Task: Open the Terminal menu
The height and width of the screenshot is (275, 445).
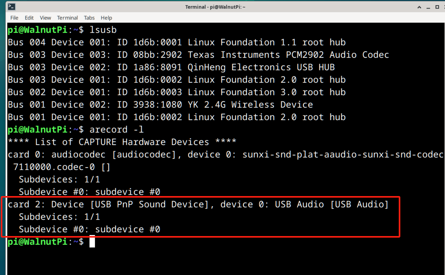Action: pos(67,18)
